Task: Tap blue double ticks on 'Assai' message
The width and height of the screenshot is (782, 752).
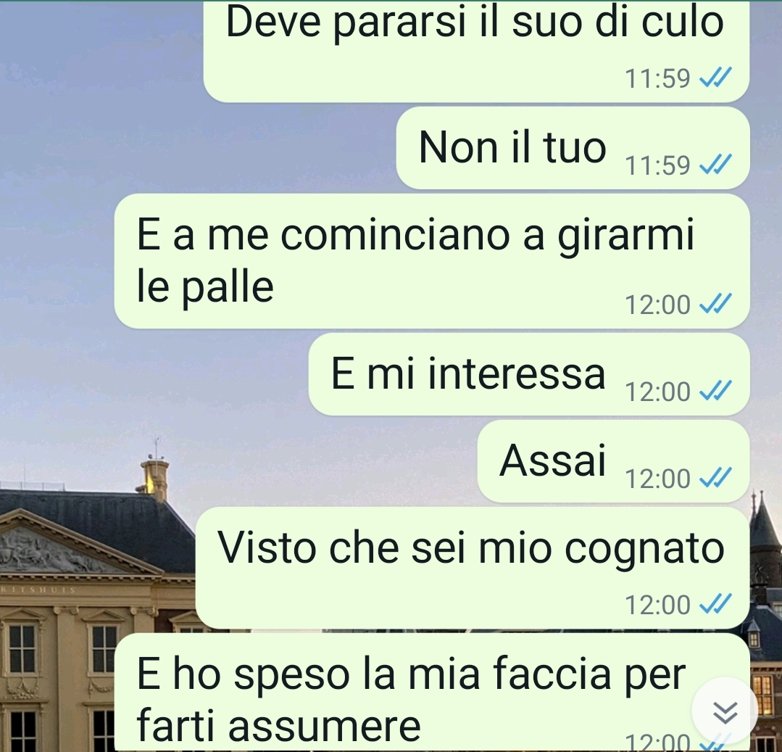Action: point(715,478)
